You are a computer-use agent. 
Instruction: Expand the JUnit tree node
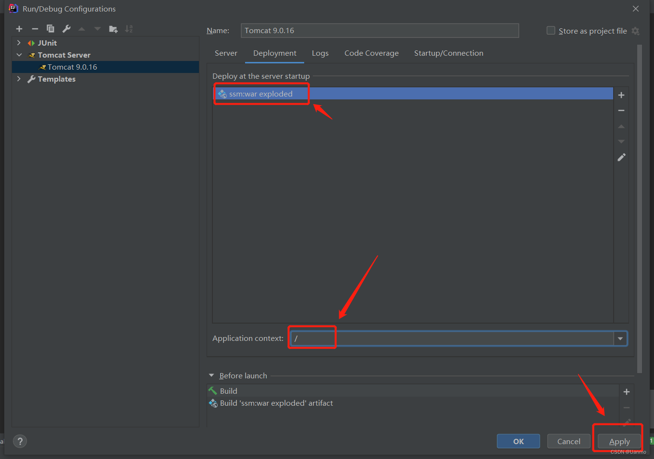[x=19, y=43]
